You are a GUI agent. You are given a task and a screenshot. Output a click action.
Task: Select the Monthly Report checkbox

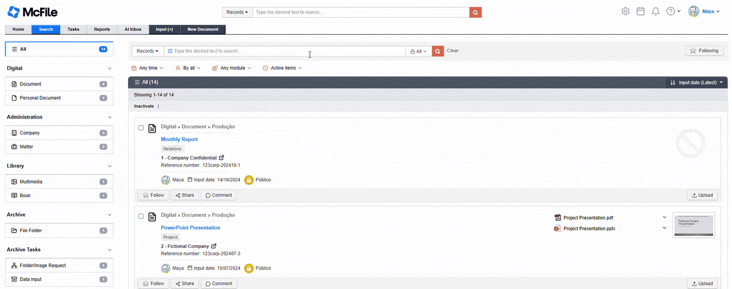(x=141, y=128)
